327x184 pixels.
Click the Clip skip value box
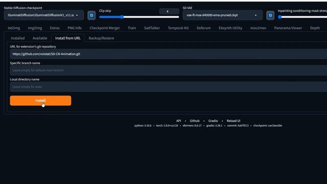[x=169, y=11]
